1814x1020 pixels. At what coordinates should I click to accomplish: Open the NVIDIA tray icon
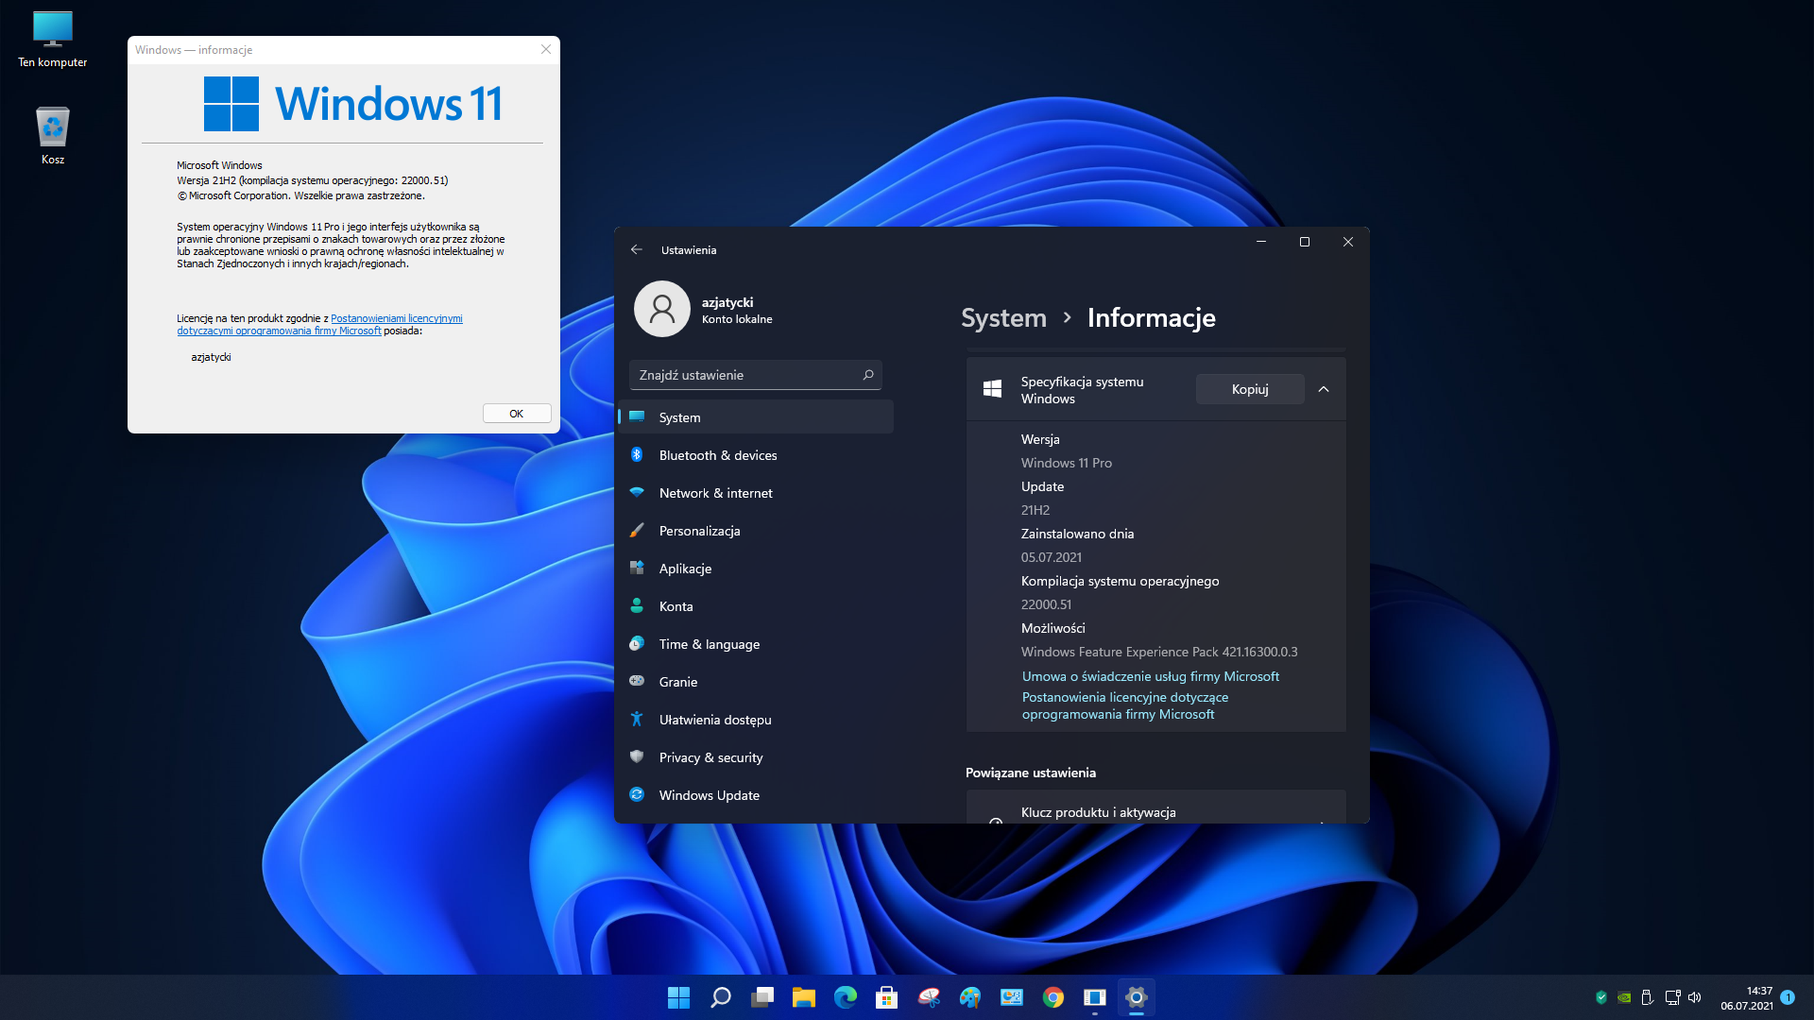tap(1624, 997)
